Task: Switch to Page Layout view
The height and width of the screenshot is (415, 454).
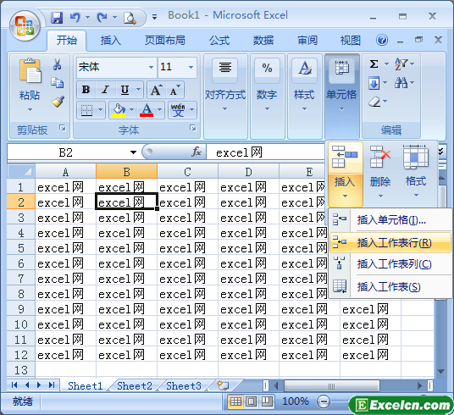Action: pos(251,401)
